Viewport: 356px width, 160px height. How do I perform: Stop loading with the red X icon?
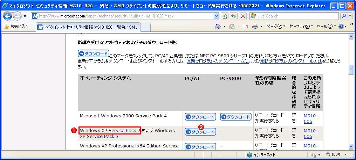click(x=243, y=16)
